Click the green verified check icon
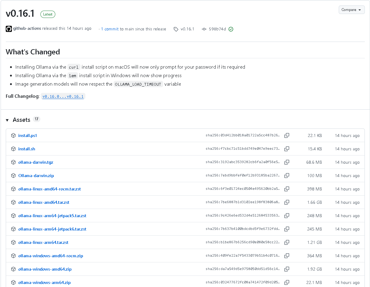Viewport: 370px width, 287px height. click(231, 29)
